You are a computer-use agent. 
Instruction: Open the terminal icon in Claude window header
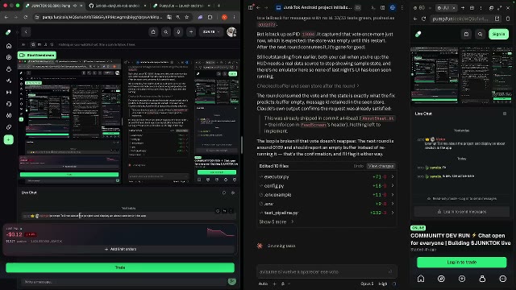(x=372, y=7)
